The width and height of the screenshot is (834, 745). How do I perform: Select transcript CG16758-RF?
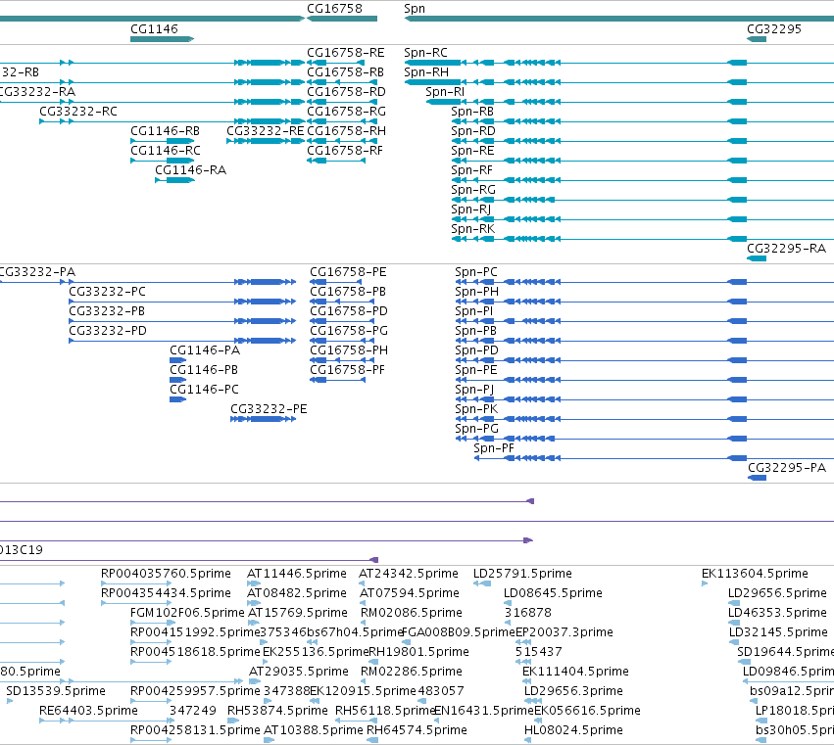pyautogui.click(x=345, y=151)
